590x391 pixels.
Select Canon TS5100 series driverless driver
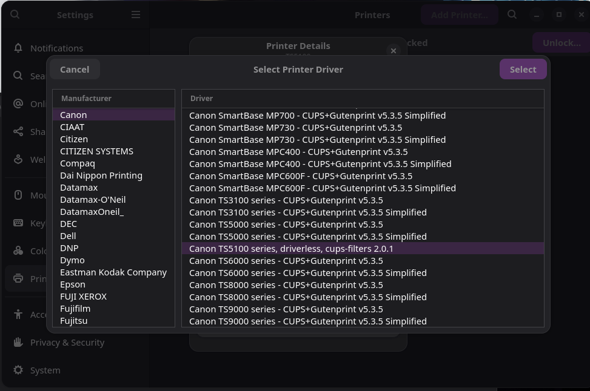[291, 249]
